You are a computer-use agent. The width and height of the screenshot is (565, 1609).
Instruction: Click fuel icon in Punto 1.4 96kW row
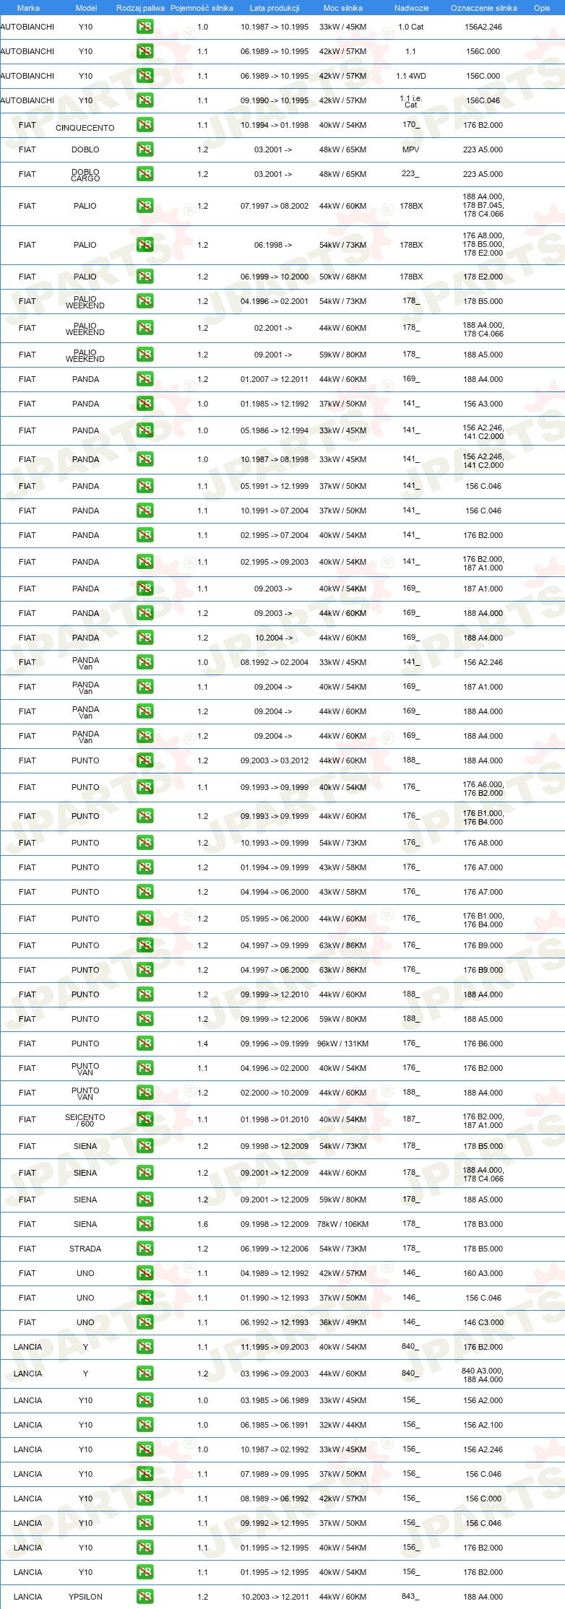coord(145,1044)
